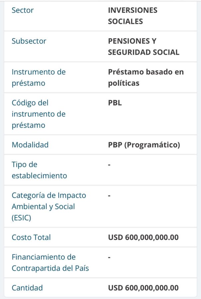The height and width of the screenshot is (299, 201).
Task: Click the dash value for Tipo de establecimiento
Action: click(x=109, y=165)
